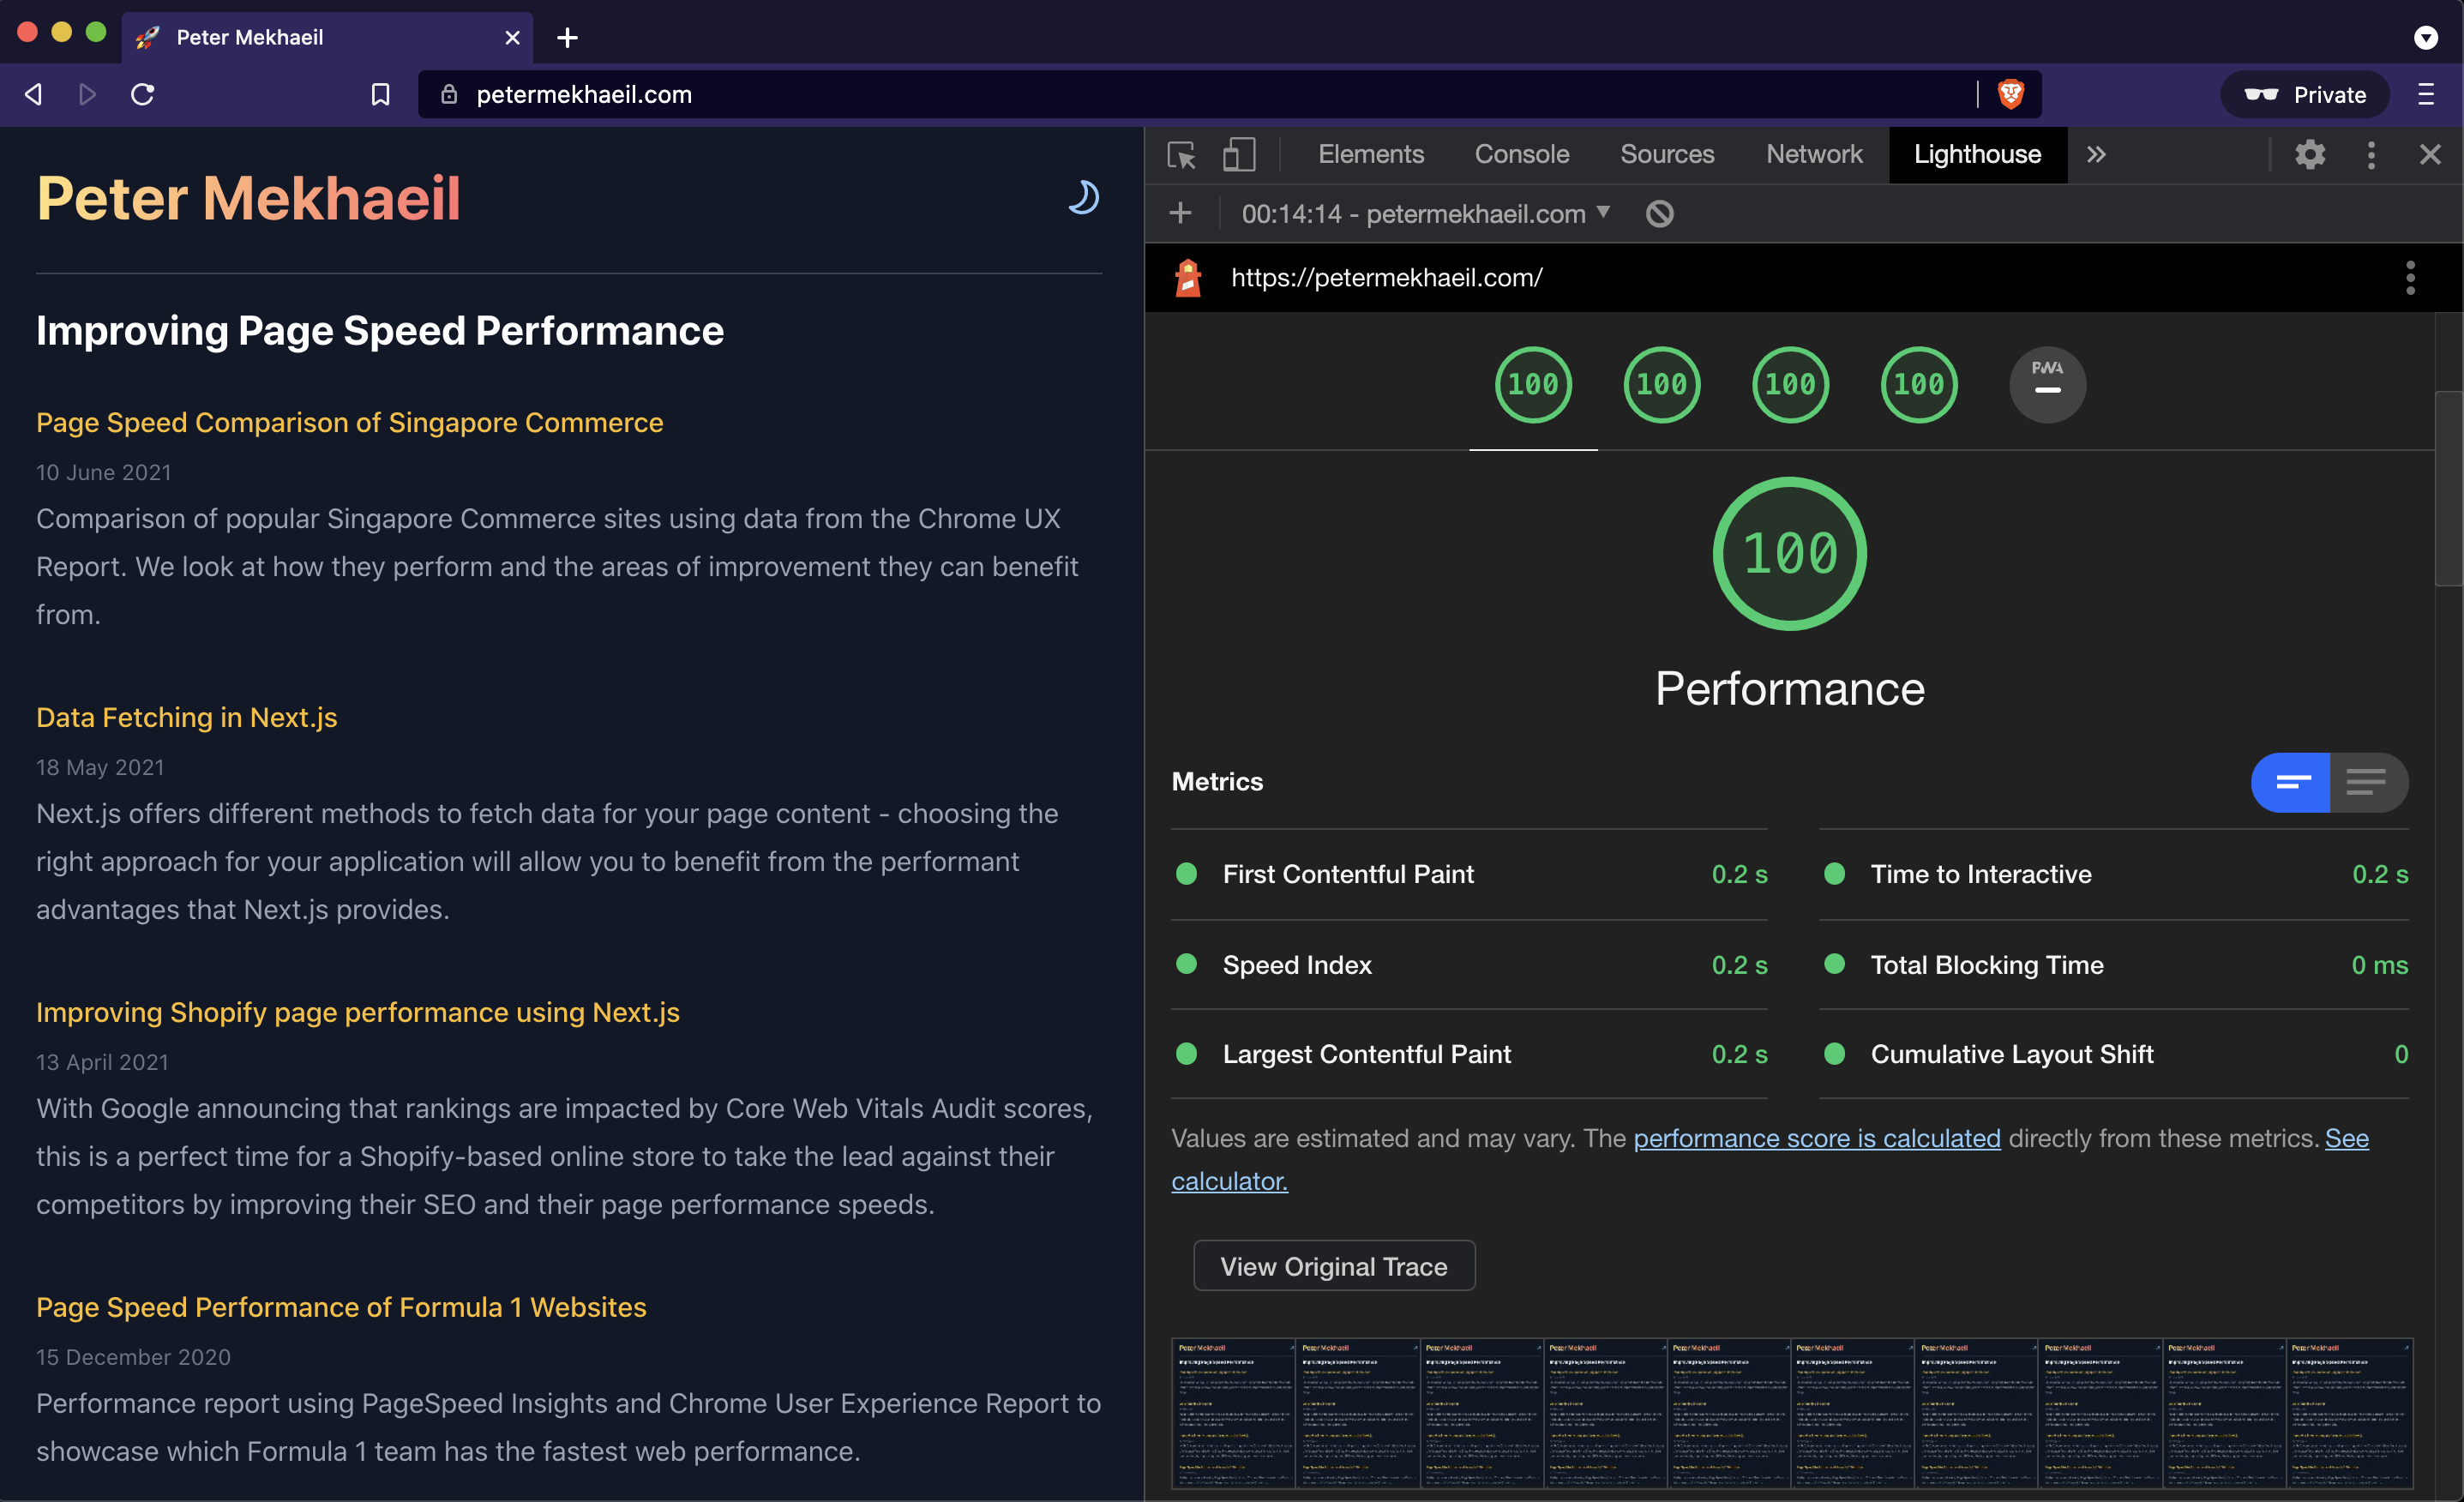Click the Largest Contentful Paint metric
Screen dimensions: 2464x1502
coord(1469,1054)
